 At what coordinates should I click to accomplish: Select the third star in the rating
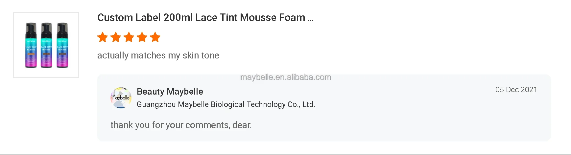click(x=129, y=37)
